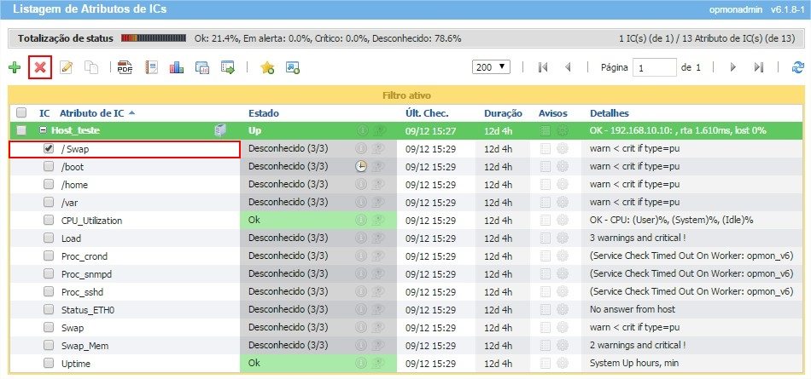Click the status totalization progress bar
The height and width of the screenshot is (379, 811).
point(154,38)
